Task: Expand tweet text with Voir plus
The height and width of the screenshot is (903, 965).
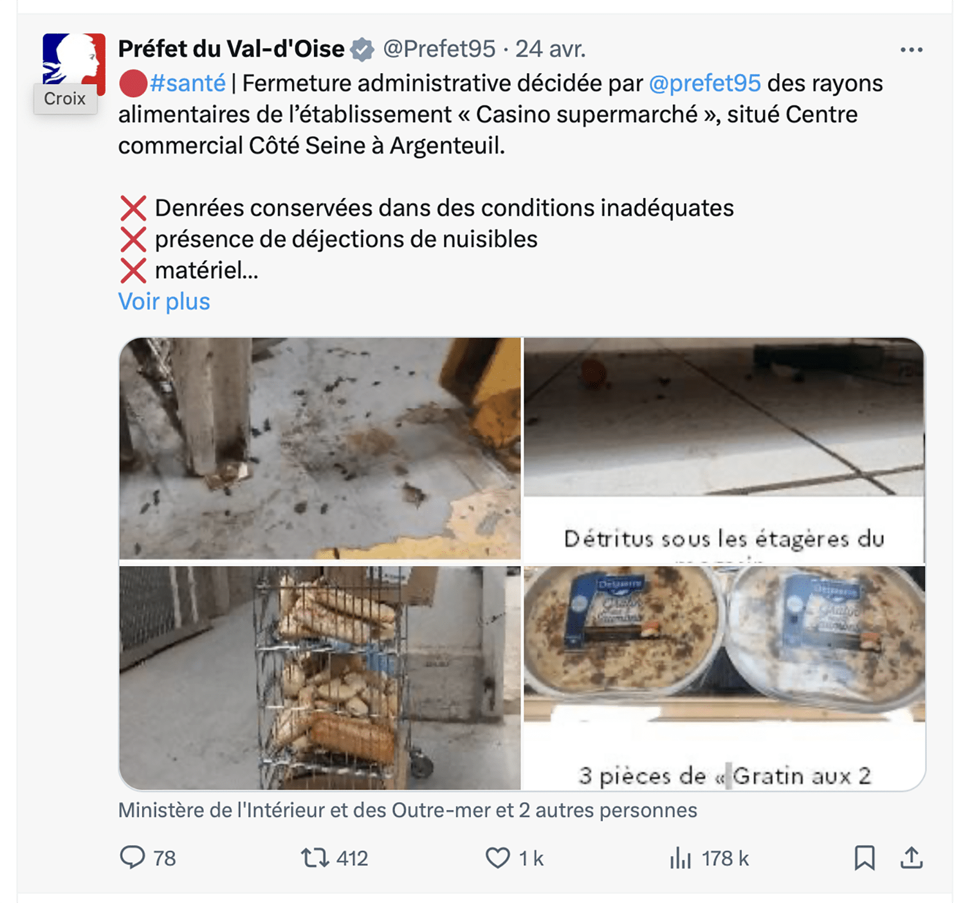Action: coord(164,301)
